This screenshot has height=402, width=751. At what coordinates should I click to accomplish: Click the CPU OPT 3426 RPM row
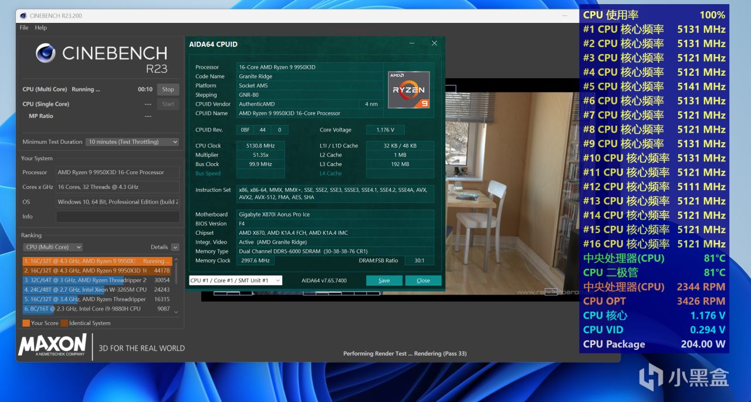click(x=654, y=301)
